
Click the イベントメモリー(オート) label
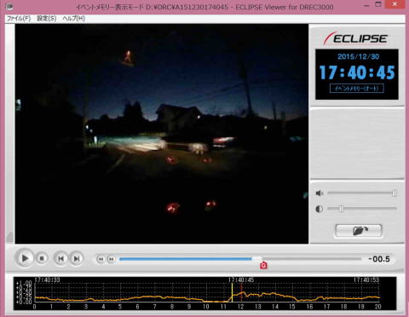[x=357, y=88]
